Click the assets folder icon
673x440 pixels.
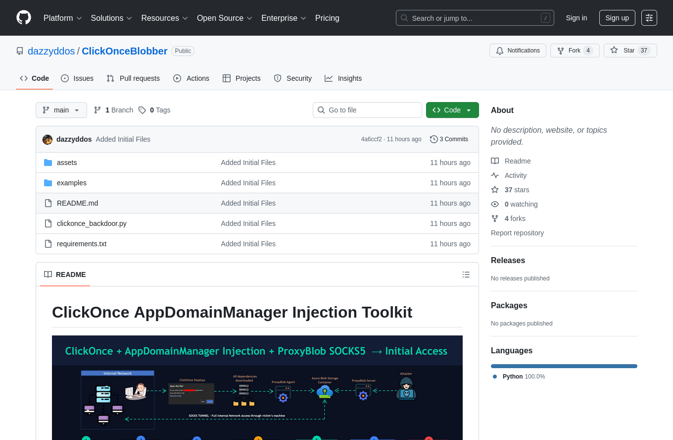[48, 163]
